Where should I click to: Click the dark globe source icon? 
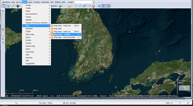[18, 6]
